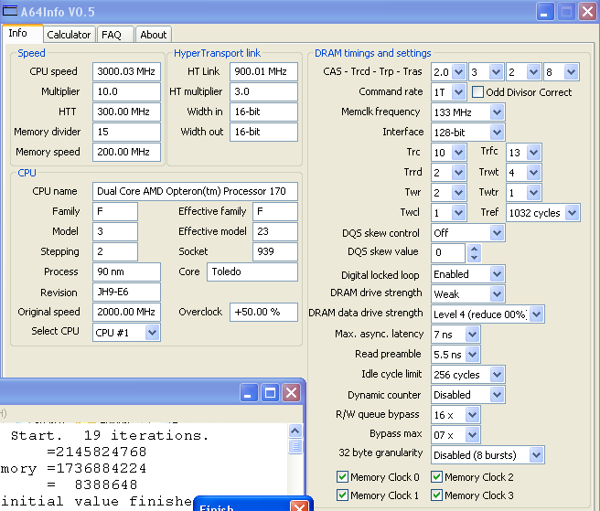
Task: Open the Interface 128-bit dropdown
Action: coord(497,133)
